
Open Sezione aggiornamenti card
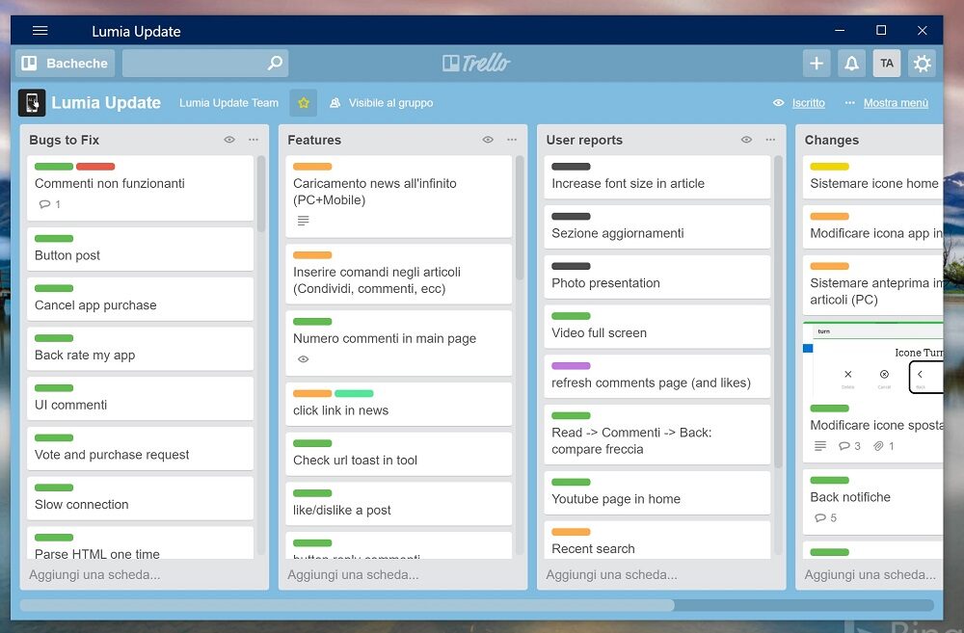click(x=657, y=226)
